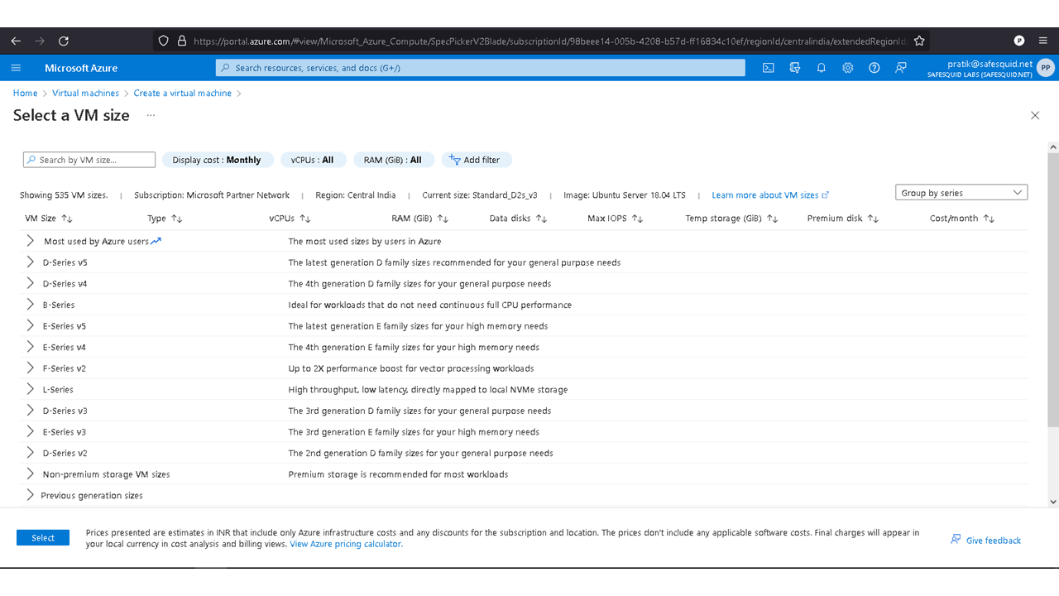Sort by Data disks column arrows
Viewport: 1059px width, 596px height.
[542, 219]
